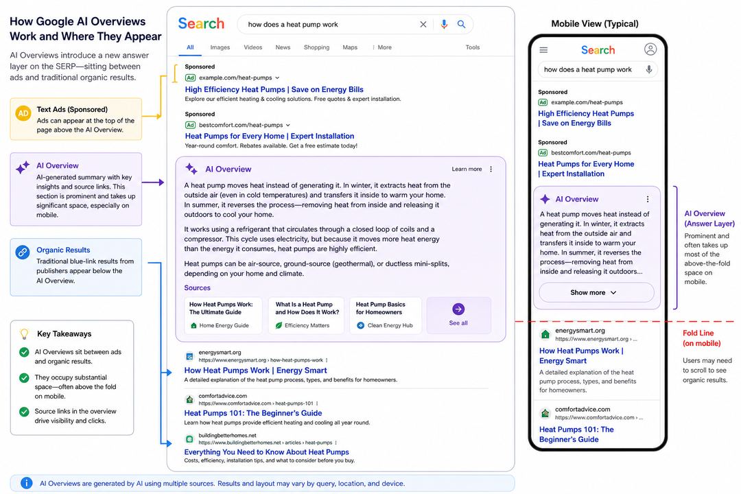Click the AI Overview sparkle icon on desktop
The image size is (741, 494).
(191, 168)
